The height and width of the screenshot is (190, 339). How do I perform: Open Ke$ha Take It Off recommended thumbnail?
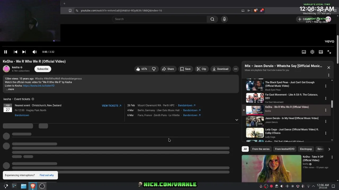point(271,169)
